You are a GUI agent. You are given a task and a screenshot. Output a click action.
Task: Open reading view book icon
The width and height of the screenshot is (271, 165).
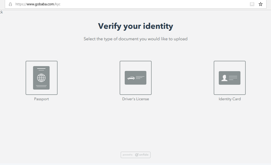click(252, 4)
